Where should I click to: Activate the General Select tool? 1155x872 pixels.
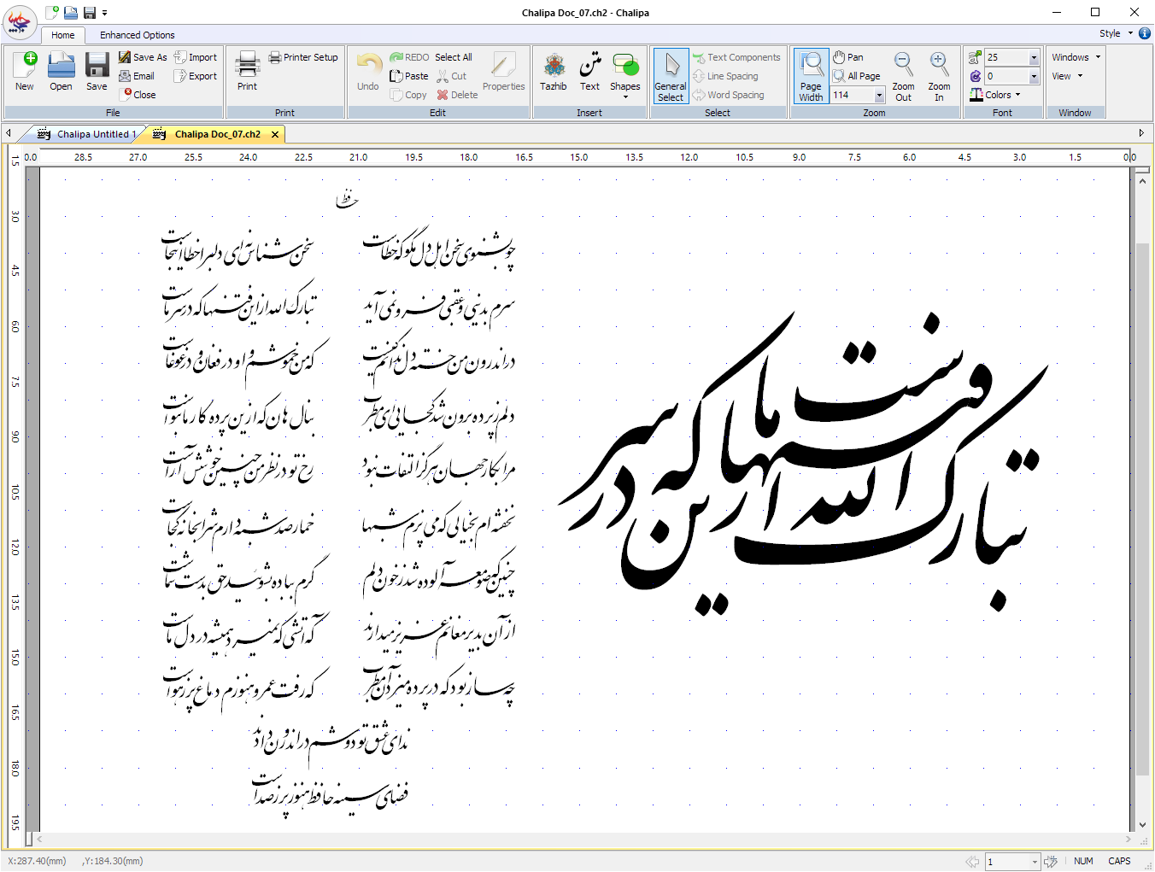click(670, 75)
